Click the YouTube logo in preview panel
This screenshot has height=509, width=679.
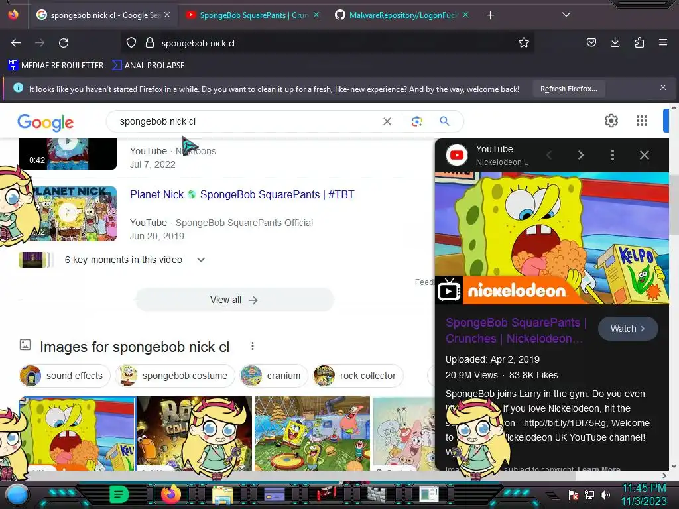pos(457,155)
